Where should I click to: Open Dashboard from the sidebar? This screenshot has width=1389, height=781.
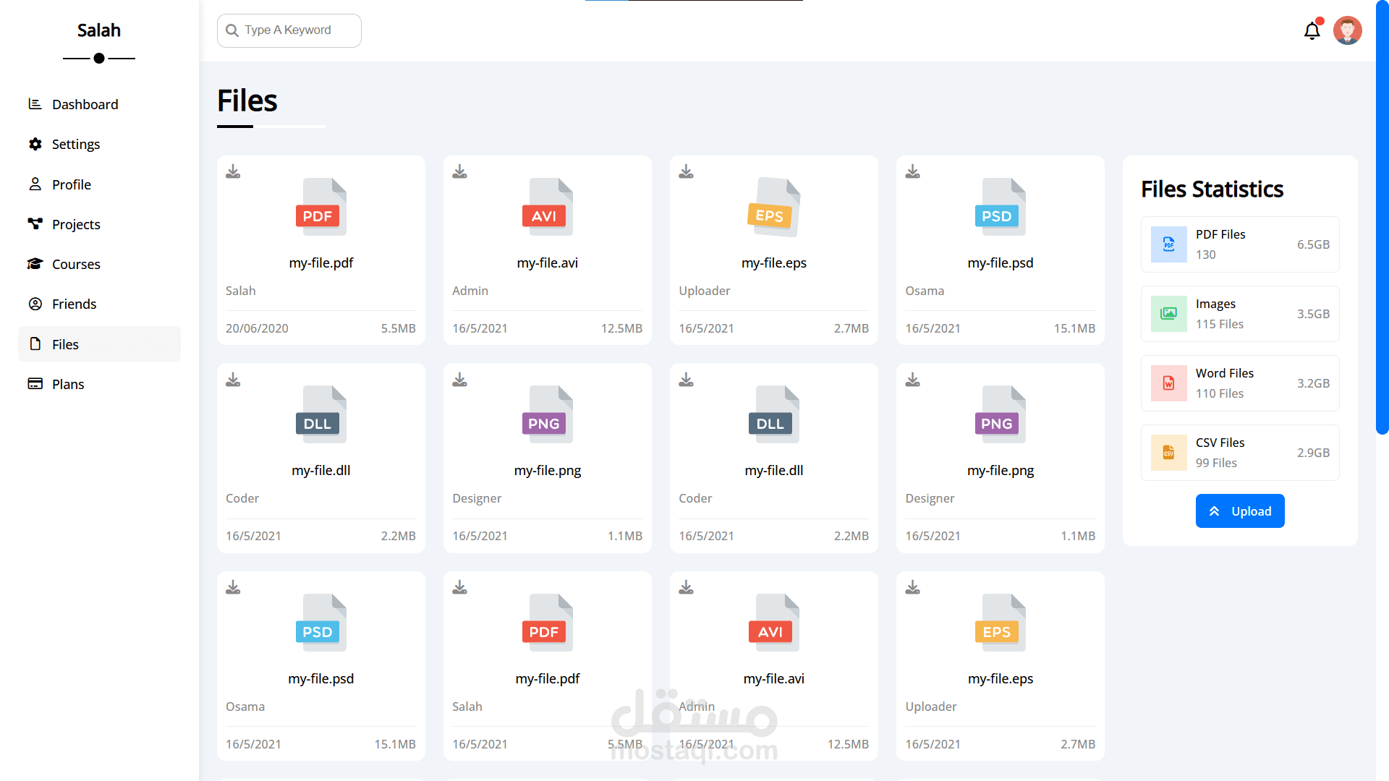coord(85,104)
